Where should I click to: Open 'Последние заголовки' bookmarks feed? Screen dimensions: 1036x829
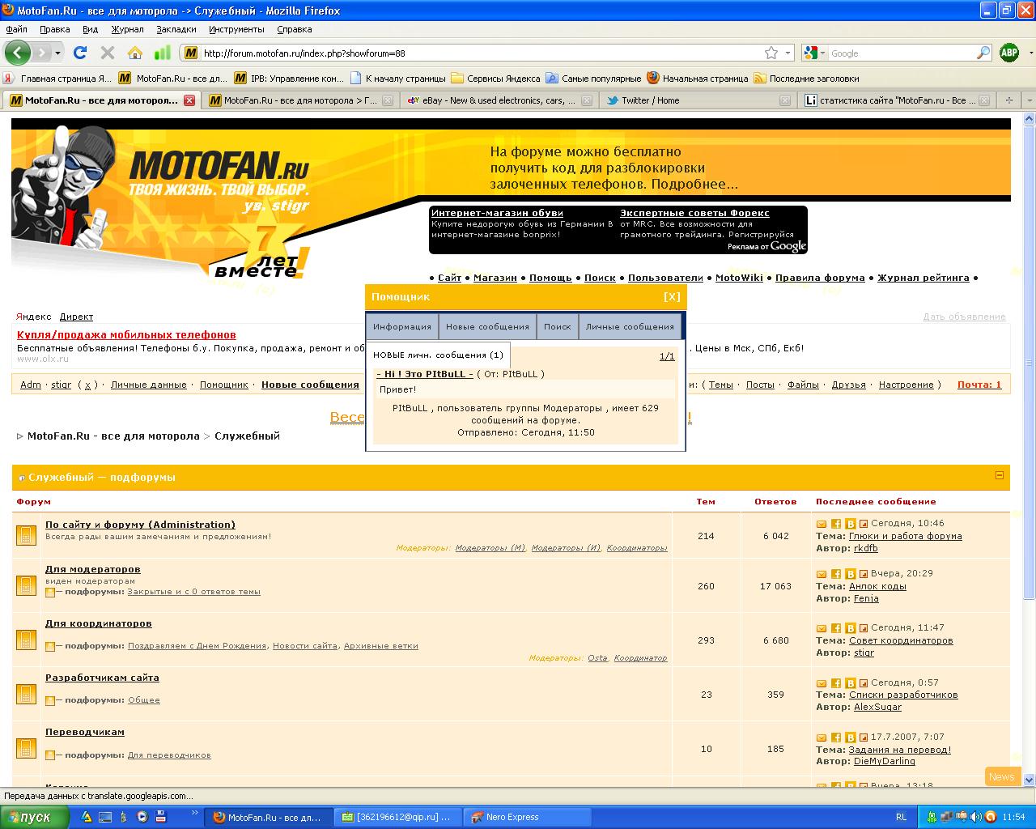806,79
